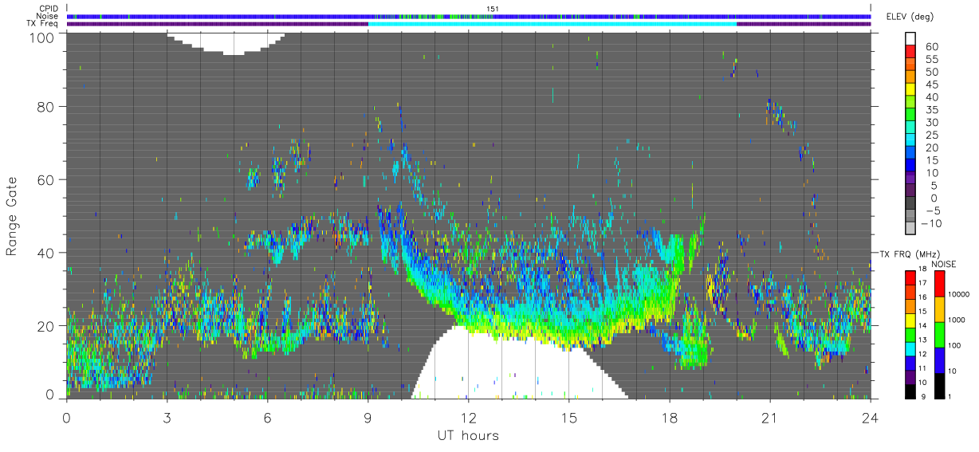Click the NOISE legend title

click(x=945, y=263)
